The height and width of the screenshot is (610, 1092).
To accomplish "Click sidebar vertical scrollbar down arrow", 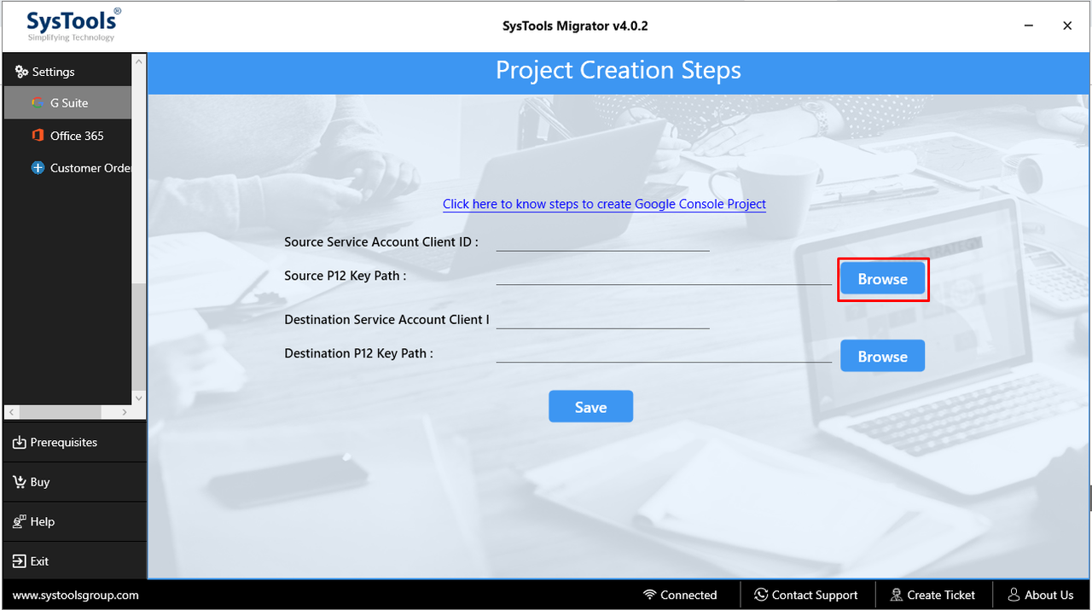I will [139, 398].
